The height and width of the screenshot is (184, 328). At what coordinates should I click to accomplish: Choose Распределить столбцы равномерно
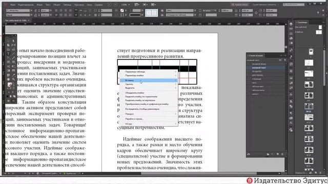149,109
